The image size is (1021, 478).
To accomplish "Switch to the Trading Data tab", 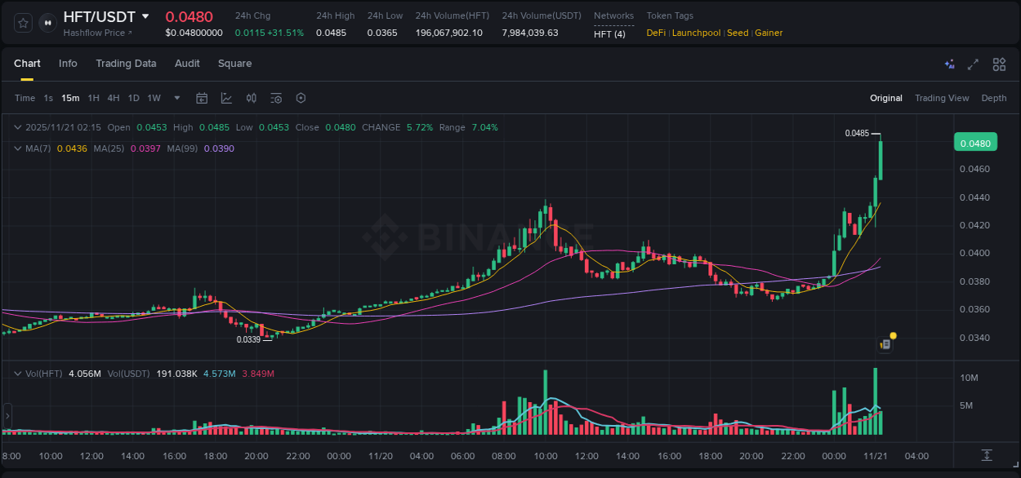I will pyautogui.click(x=126, y=64).
